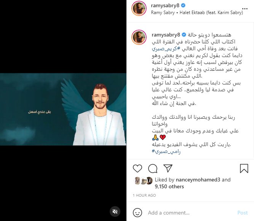Unmute the video sound

tap(115, 211)
